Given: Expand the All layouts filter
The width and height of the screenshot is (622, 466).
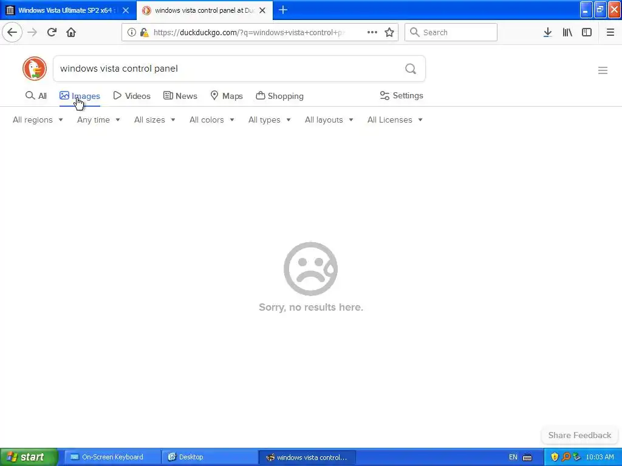Looking at the screenshot, I should click(x=329, y=120).
